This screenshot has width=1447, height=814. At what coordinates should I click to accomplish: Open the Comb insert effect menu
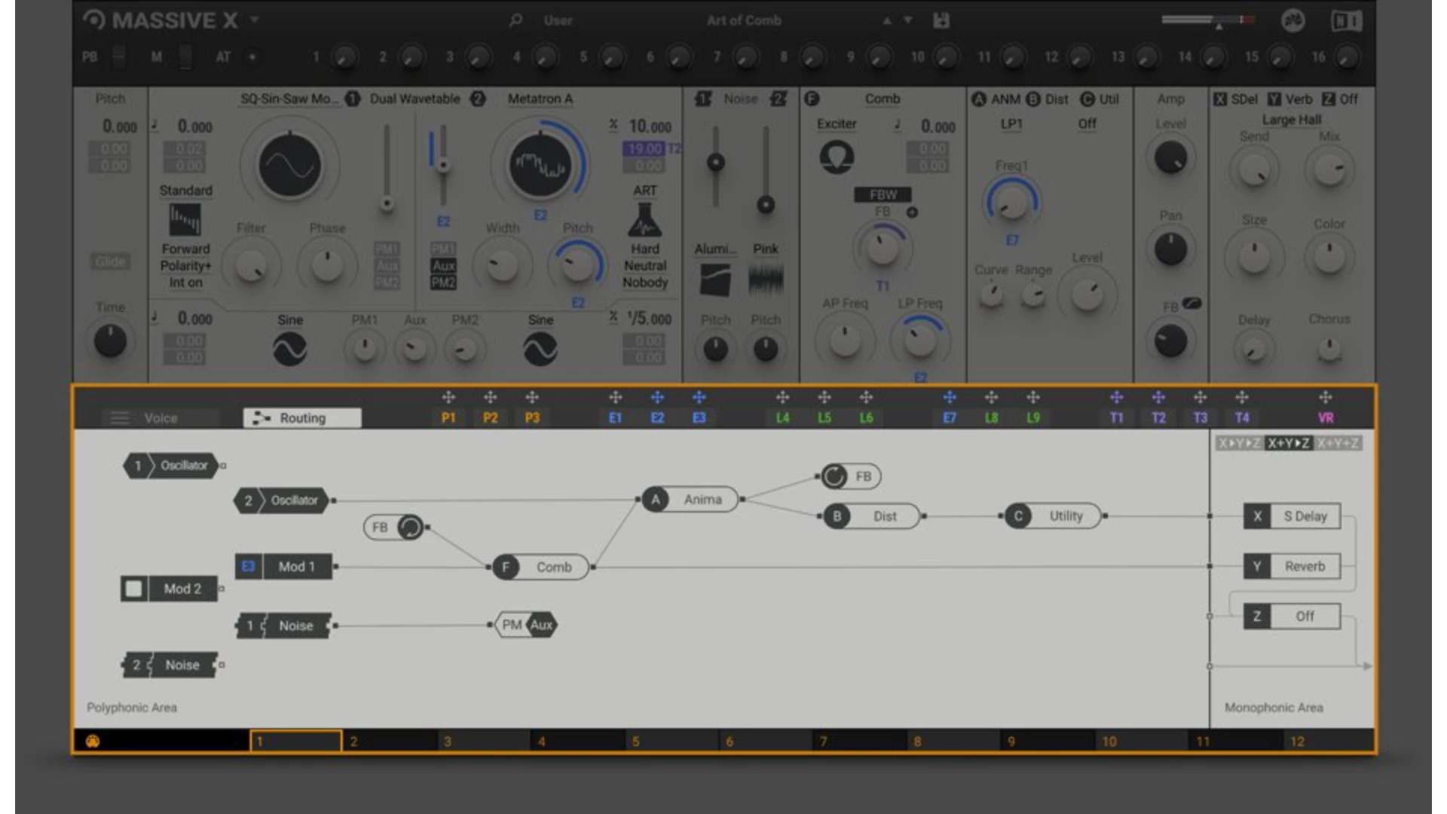click(883, 99)
